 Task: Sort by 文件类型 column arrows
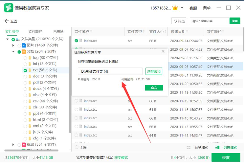144,31
